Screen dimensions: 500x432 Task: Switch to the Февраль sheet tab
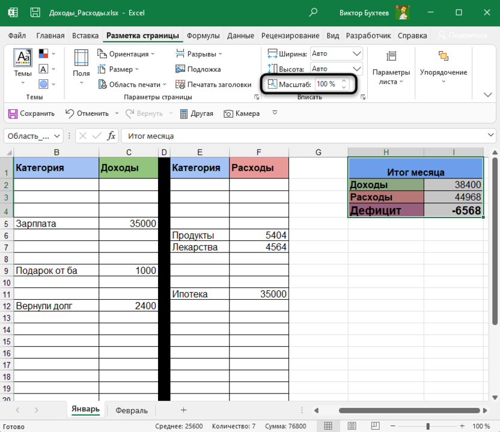pyautogui.click(x=131, y=410)
